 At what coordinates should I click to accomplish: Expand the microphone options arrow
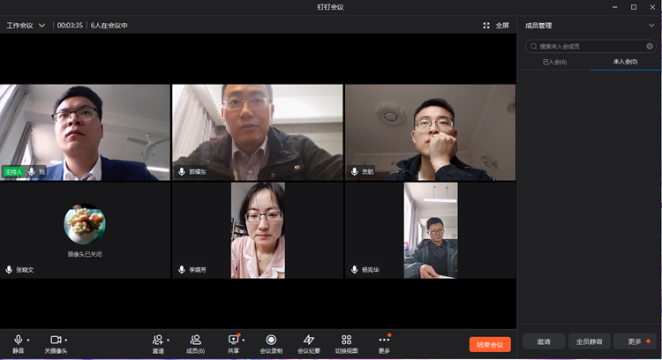tap(28, 340)
